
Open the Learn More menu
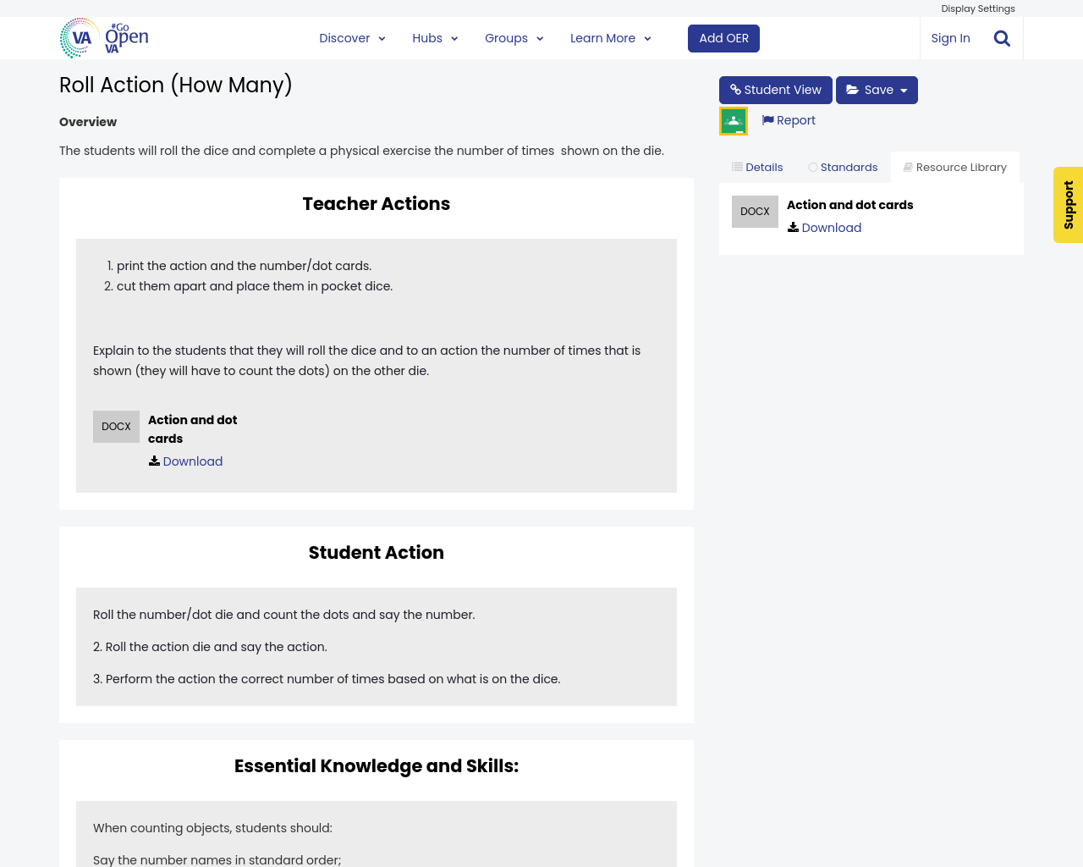tap(610, 38)
